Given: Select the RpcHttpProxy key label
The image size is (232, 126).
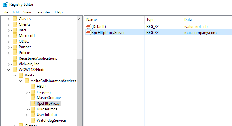Looking at the screenshot, I should (48, 103).
